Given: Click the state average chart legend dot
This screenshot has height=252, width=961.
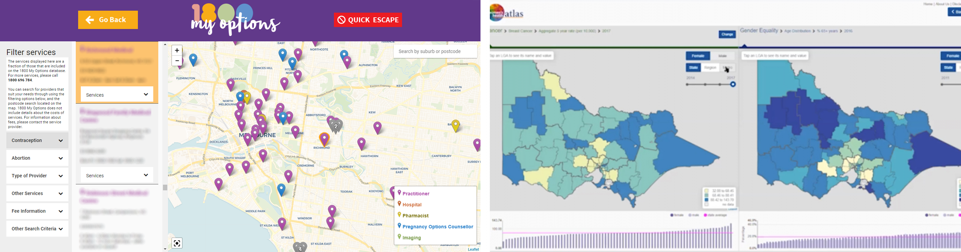Looking at the screenshot, I should pos(705,215).
